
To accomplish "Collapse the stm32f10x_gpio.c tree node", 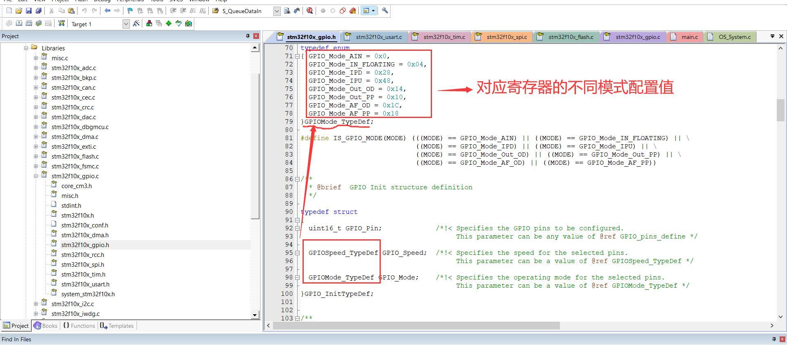I will coord(36,176).
